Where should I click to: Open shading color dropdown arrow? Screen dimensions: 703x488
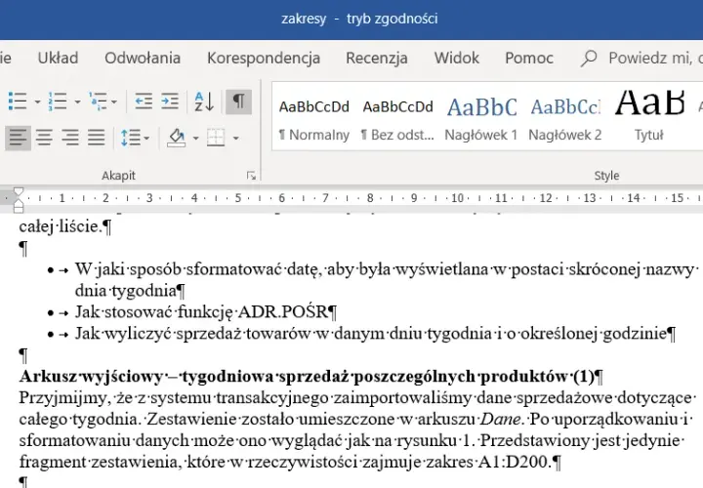[195, 138]
